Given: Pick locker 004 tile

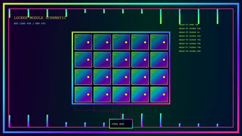Looking at the screenshot, I should [x=140, y=42].
